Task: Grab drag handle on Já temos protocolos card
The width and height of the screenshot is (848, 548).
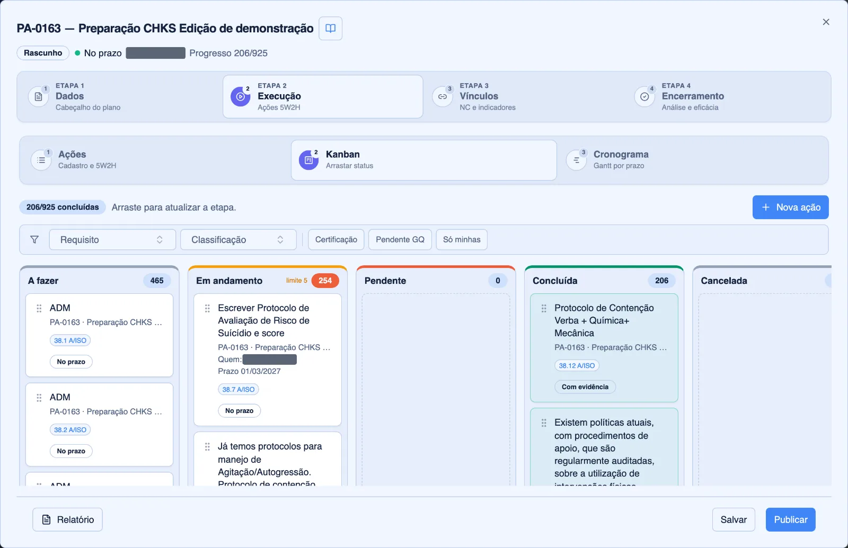Action: click(207, 447)
